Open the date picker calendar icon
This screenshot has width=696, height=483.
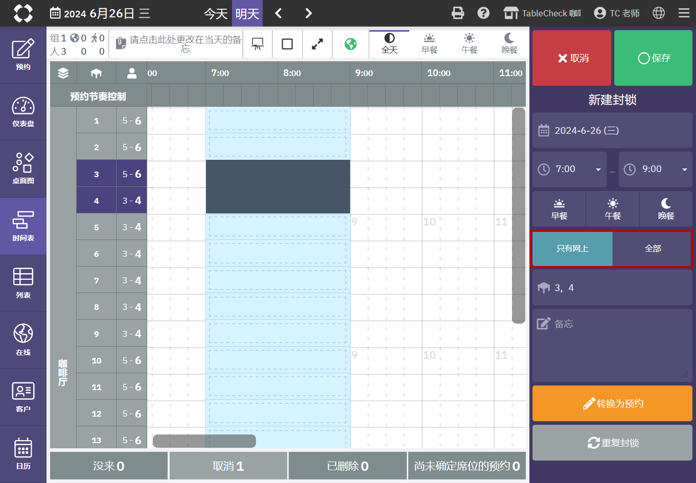55,13
